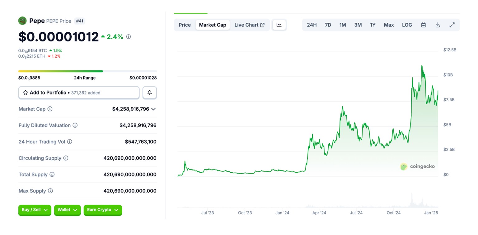
Task: Click the 371,362 added text
Action: (86, 93)
